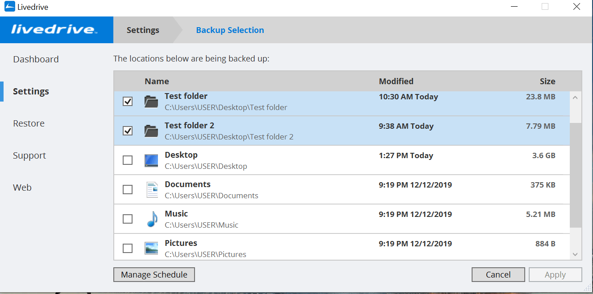This screenshot has width=593, height=294.
Task: Sort the list by the Name column
Action: pyautogui.click(x=157, y=81)
